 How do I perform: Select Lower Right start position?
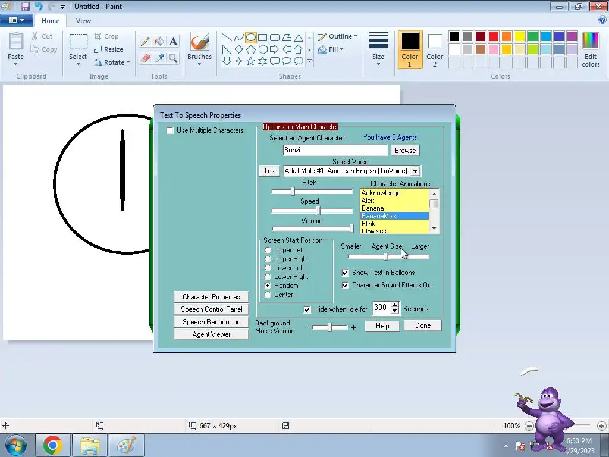268,277
